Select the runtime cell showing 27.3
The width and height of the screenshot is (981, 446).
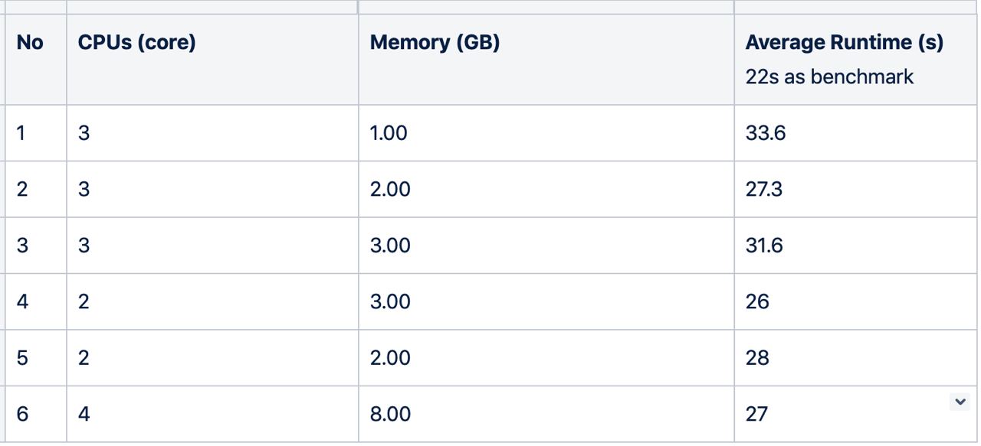tap(855, 189)
